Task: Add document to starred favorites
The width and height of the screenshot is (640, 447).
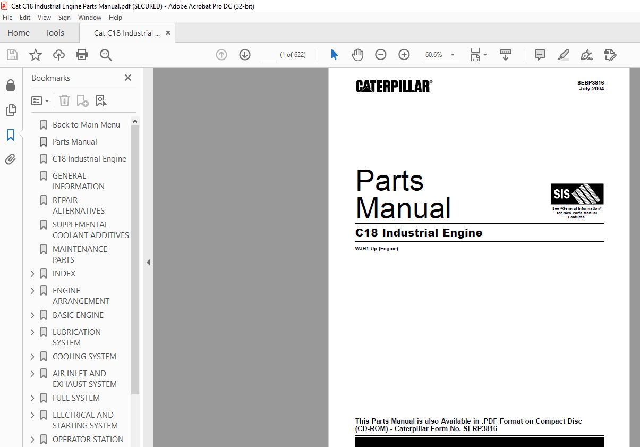Action: click(36, 55)
